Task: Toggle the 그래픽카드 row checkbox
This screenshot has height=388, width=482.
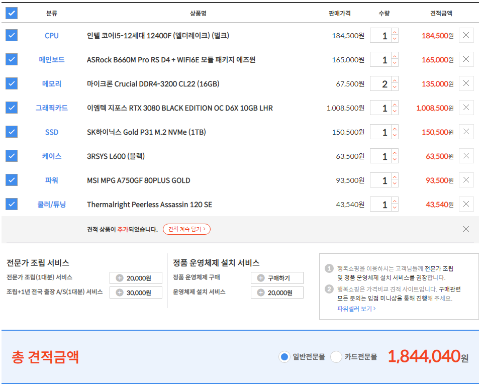Action: click(x=12, y=108)
